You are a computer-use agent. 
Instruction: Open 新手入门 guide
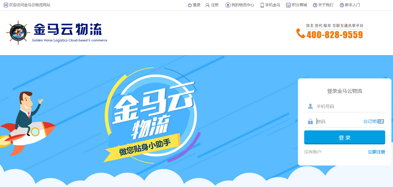click(352, 5)
